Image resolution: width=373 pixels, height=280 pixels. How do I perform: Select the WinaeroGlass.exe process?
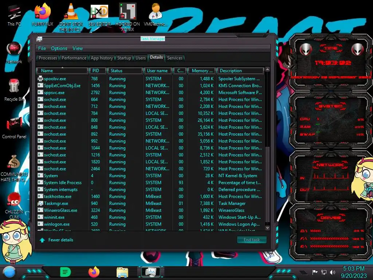coord(150,210)
